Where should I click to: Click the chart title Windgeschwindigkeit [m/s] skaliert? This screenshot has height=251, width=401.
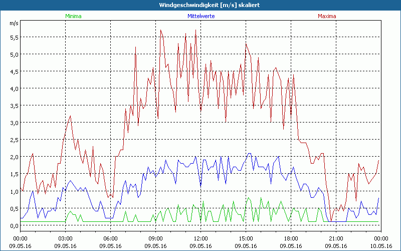[x=201, y=5]
